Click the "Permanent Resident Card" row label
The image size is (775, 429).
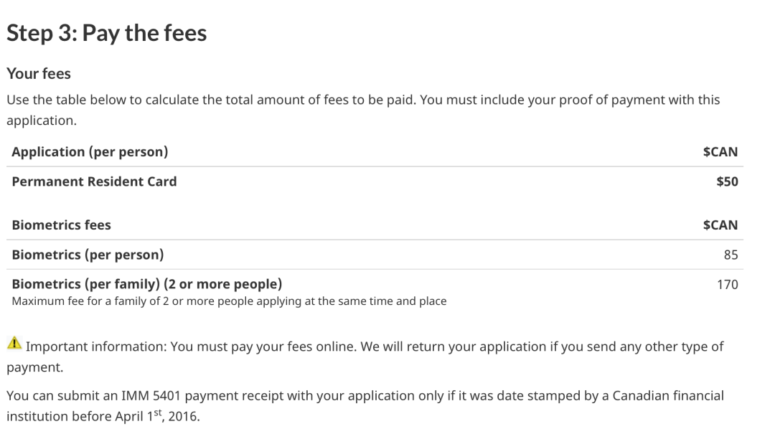[94, 181]
